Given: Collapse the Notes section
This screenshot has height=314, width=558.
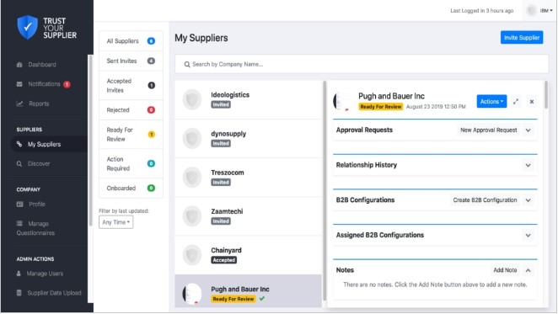Looking at the screenshot, I should (528, 270).
